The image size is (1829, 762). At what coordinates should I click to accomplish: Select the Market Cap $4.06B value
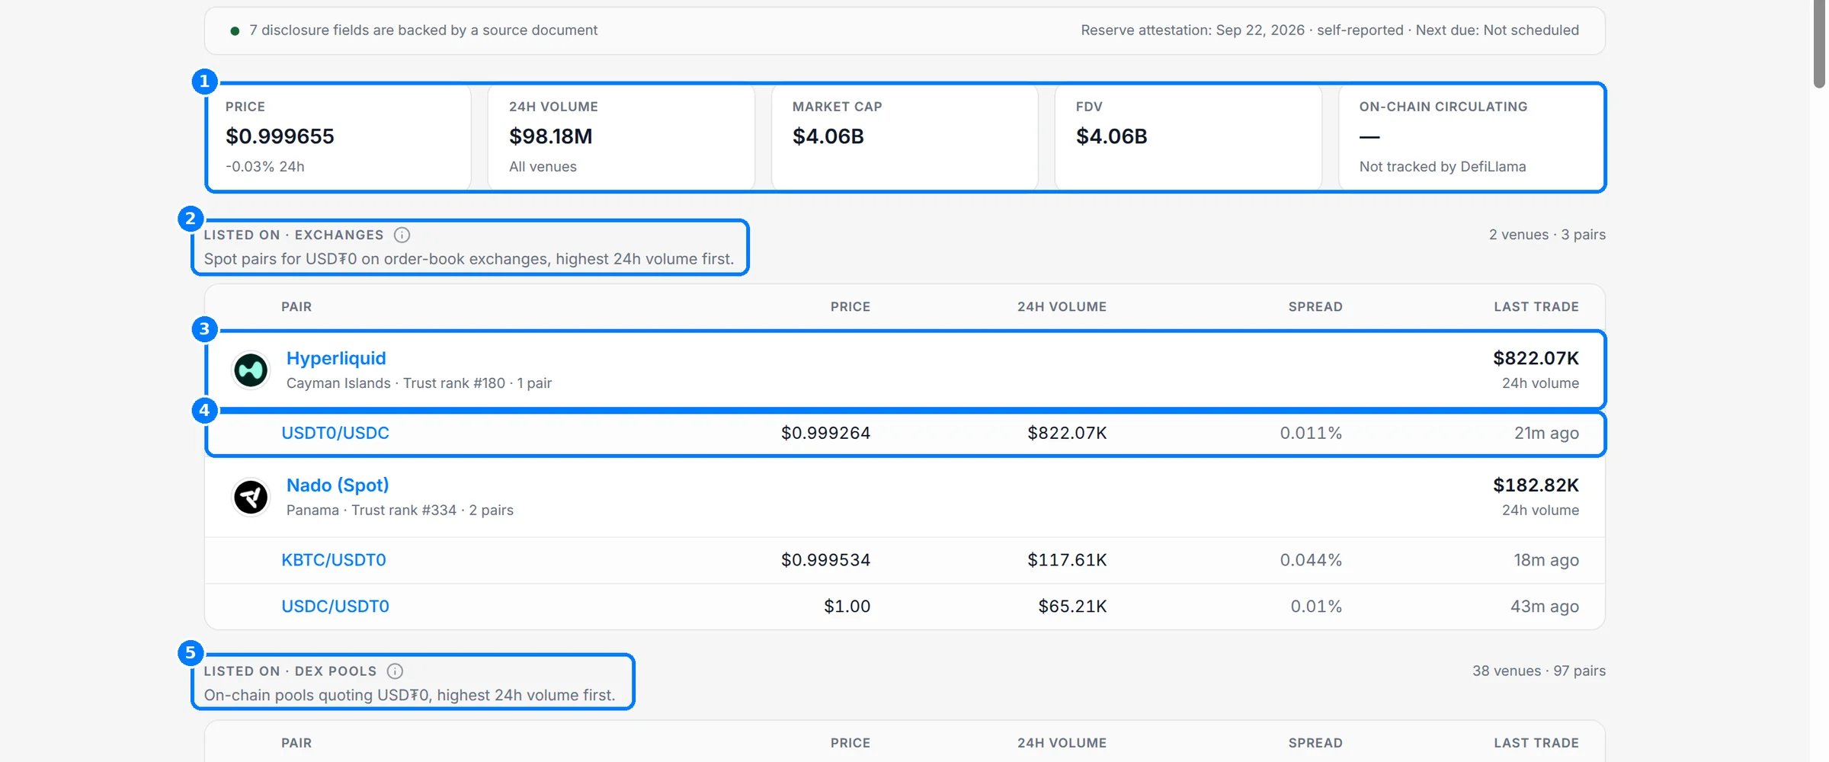pyautogui.click(x=828, y=136)
